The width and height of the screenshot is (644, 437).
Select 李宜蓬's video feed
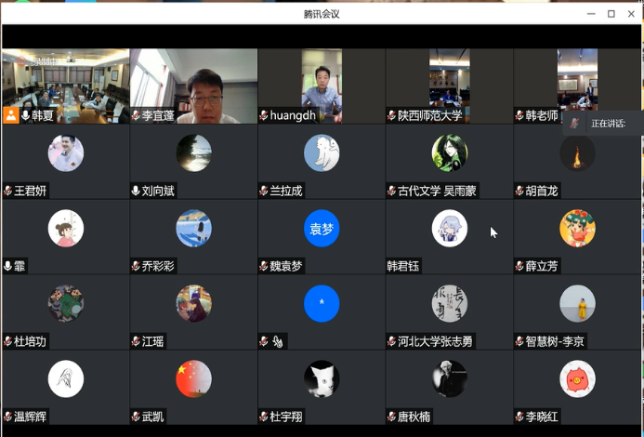tap(193, 84)
